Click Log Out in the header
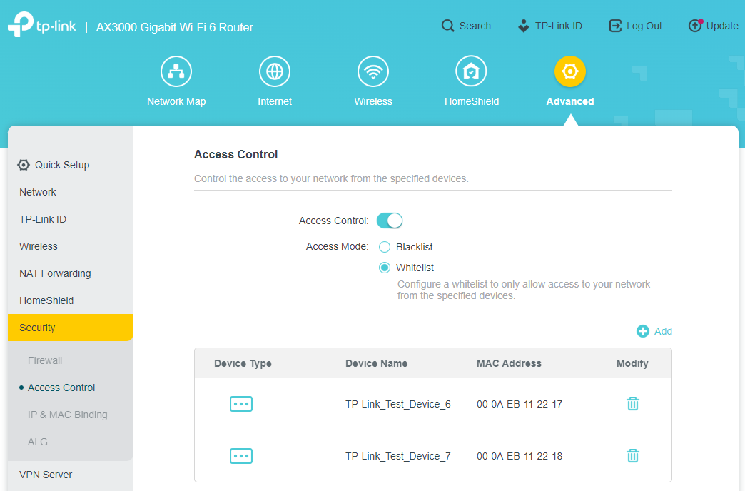This screenshot has width=745, height=491. [635, 26]
